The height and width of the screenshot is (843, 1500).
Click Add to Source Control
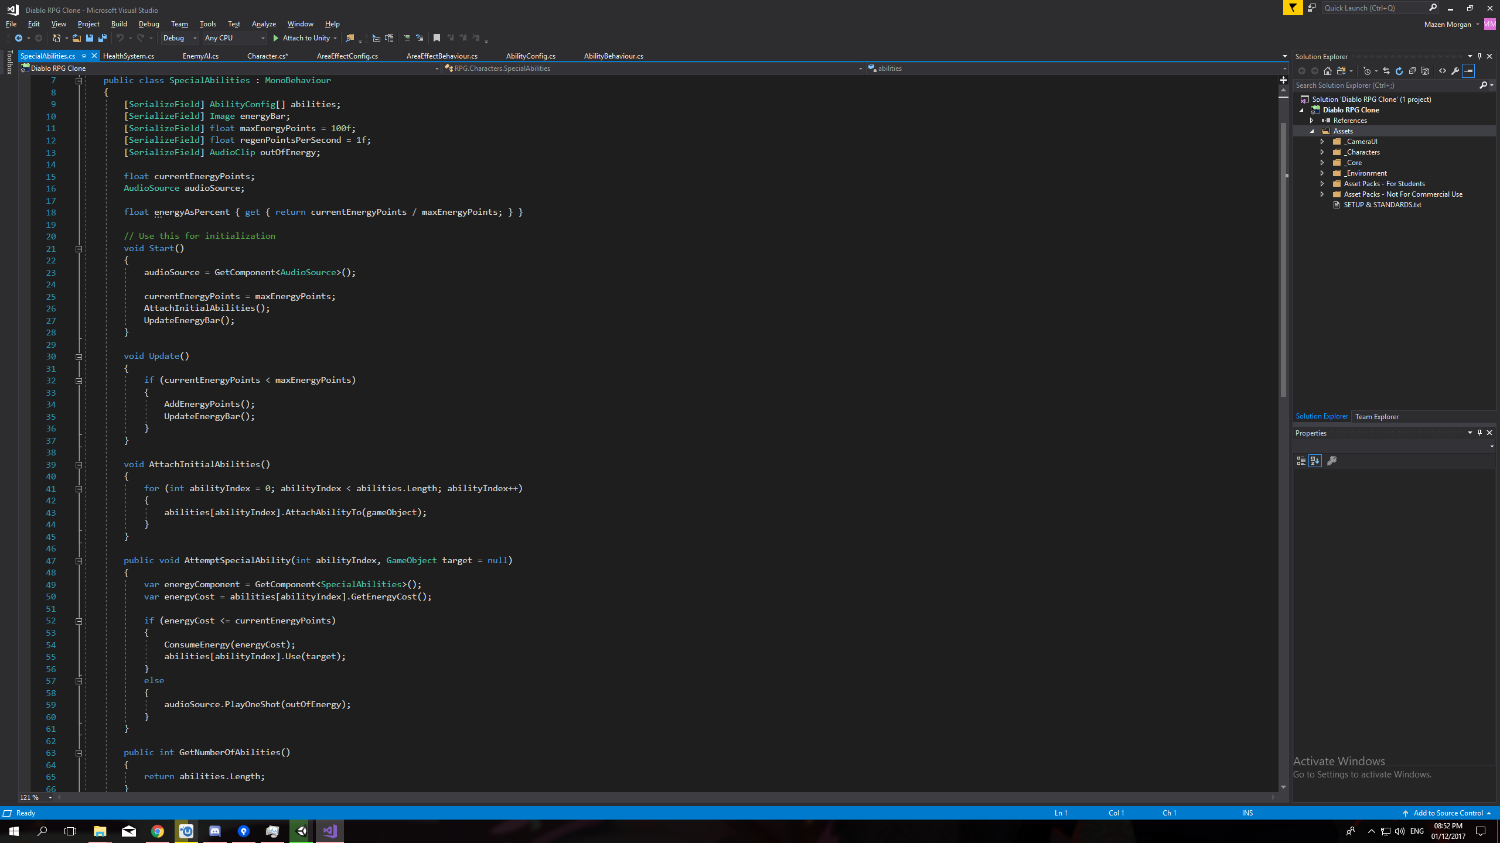(1447, 813)
